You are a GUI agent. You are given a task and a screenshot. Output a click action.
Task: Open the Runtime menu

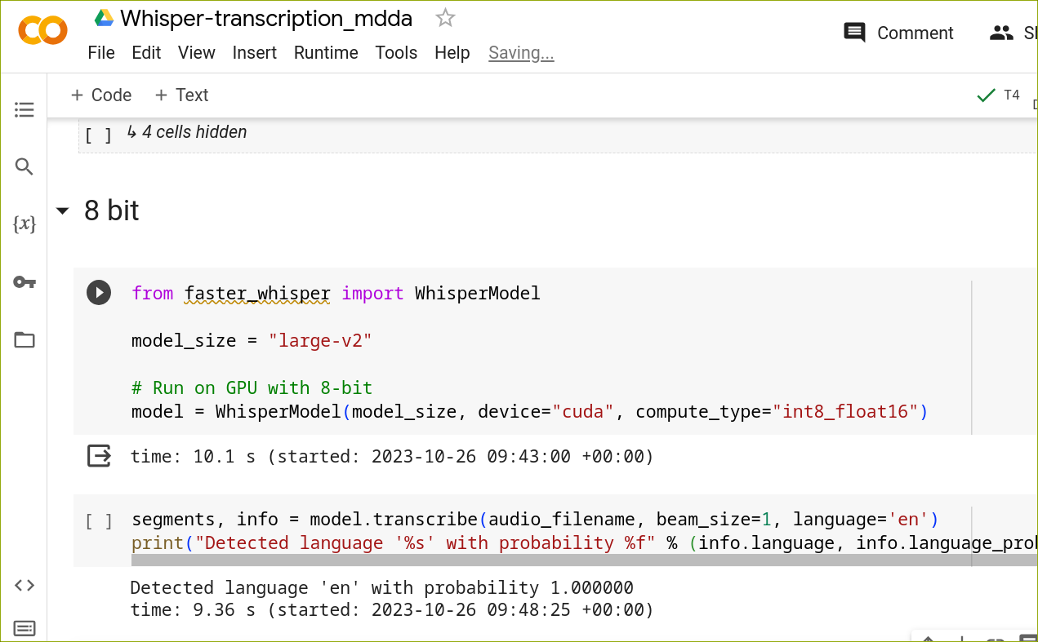(x=326, y=53)
